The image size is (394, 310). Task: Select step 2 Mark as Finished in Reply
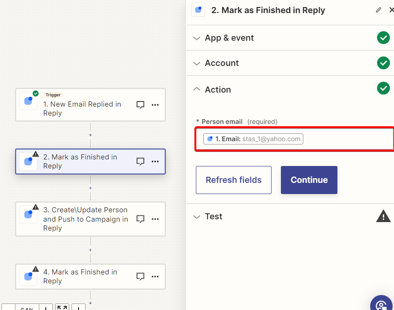[x=91, y=161]
